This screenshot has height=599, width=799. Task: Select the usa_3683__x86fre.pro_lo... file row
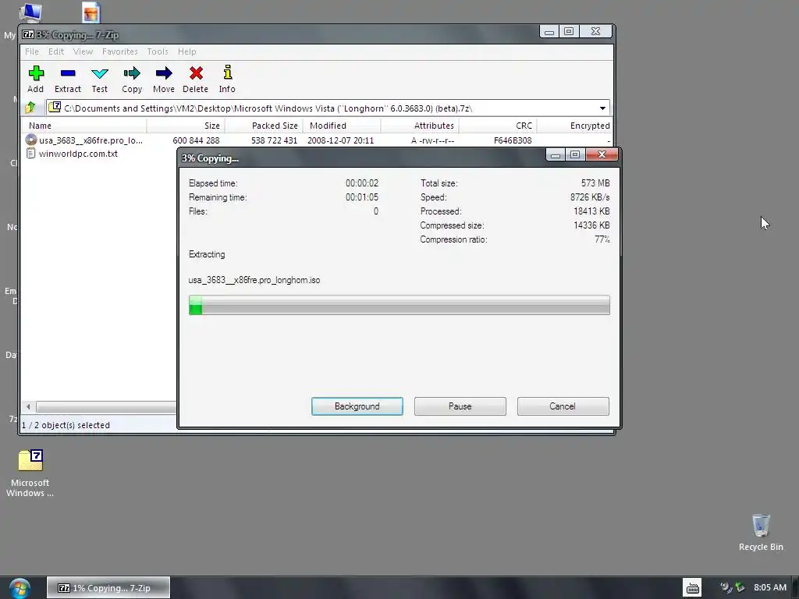tap(317, 140)
